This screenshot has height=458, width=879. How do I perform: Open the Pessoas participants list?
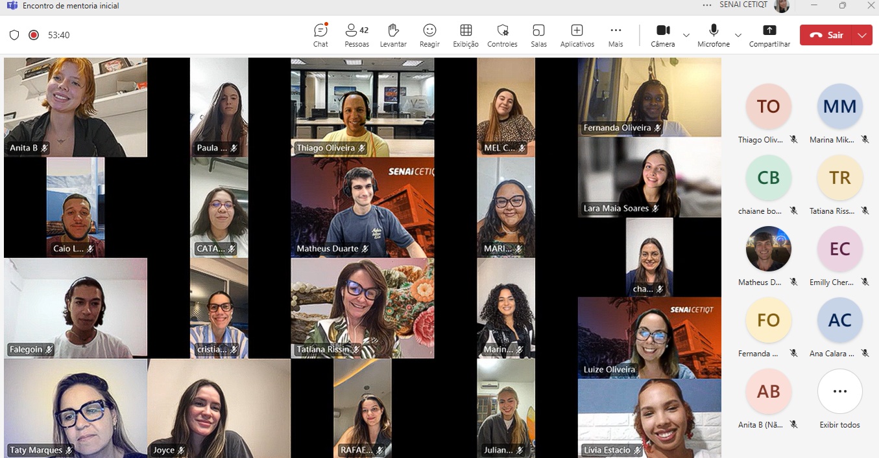pyautogui.click(x=356, y=35)
